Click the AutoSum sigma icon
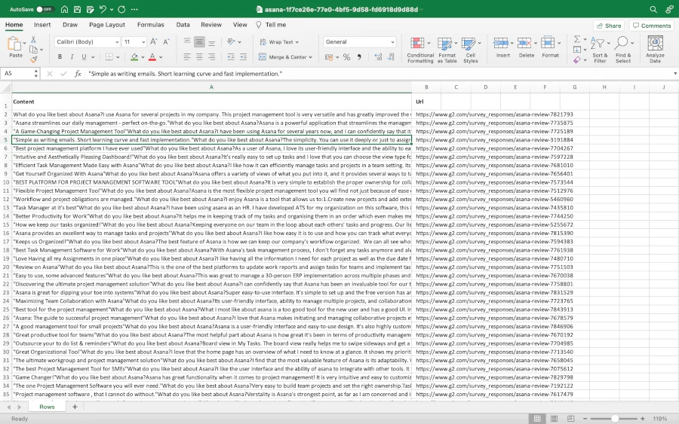Image resolution: width=679 pixels, height=424 pixels. (577, 39)
